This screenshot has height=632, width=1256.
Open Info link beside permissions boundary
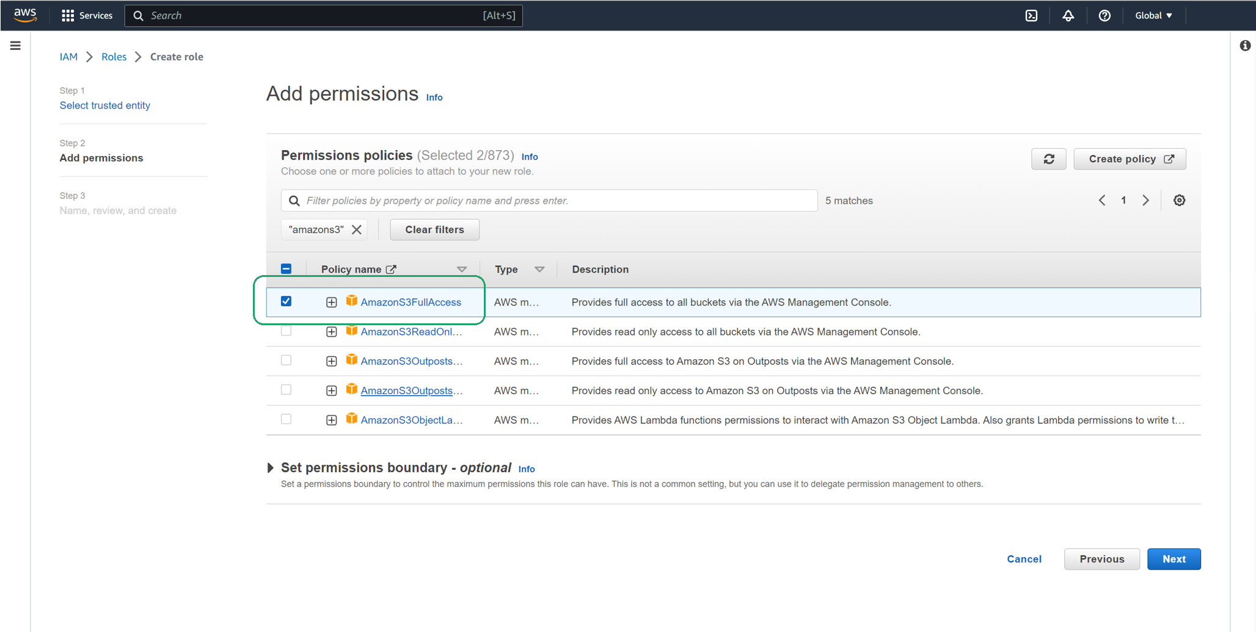(527, 469)
